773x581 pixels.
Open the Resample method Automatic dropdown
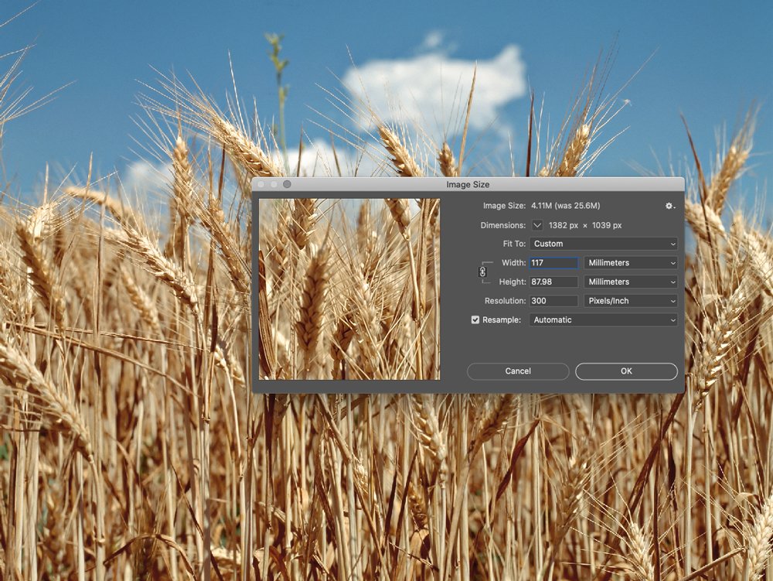[x=604, y=320]
